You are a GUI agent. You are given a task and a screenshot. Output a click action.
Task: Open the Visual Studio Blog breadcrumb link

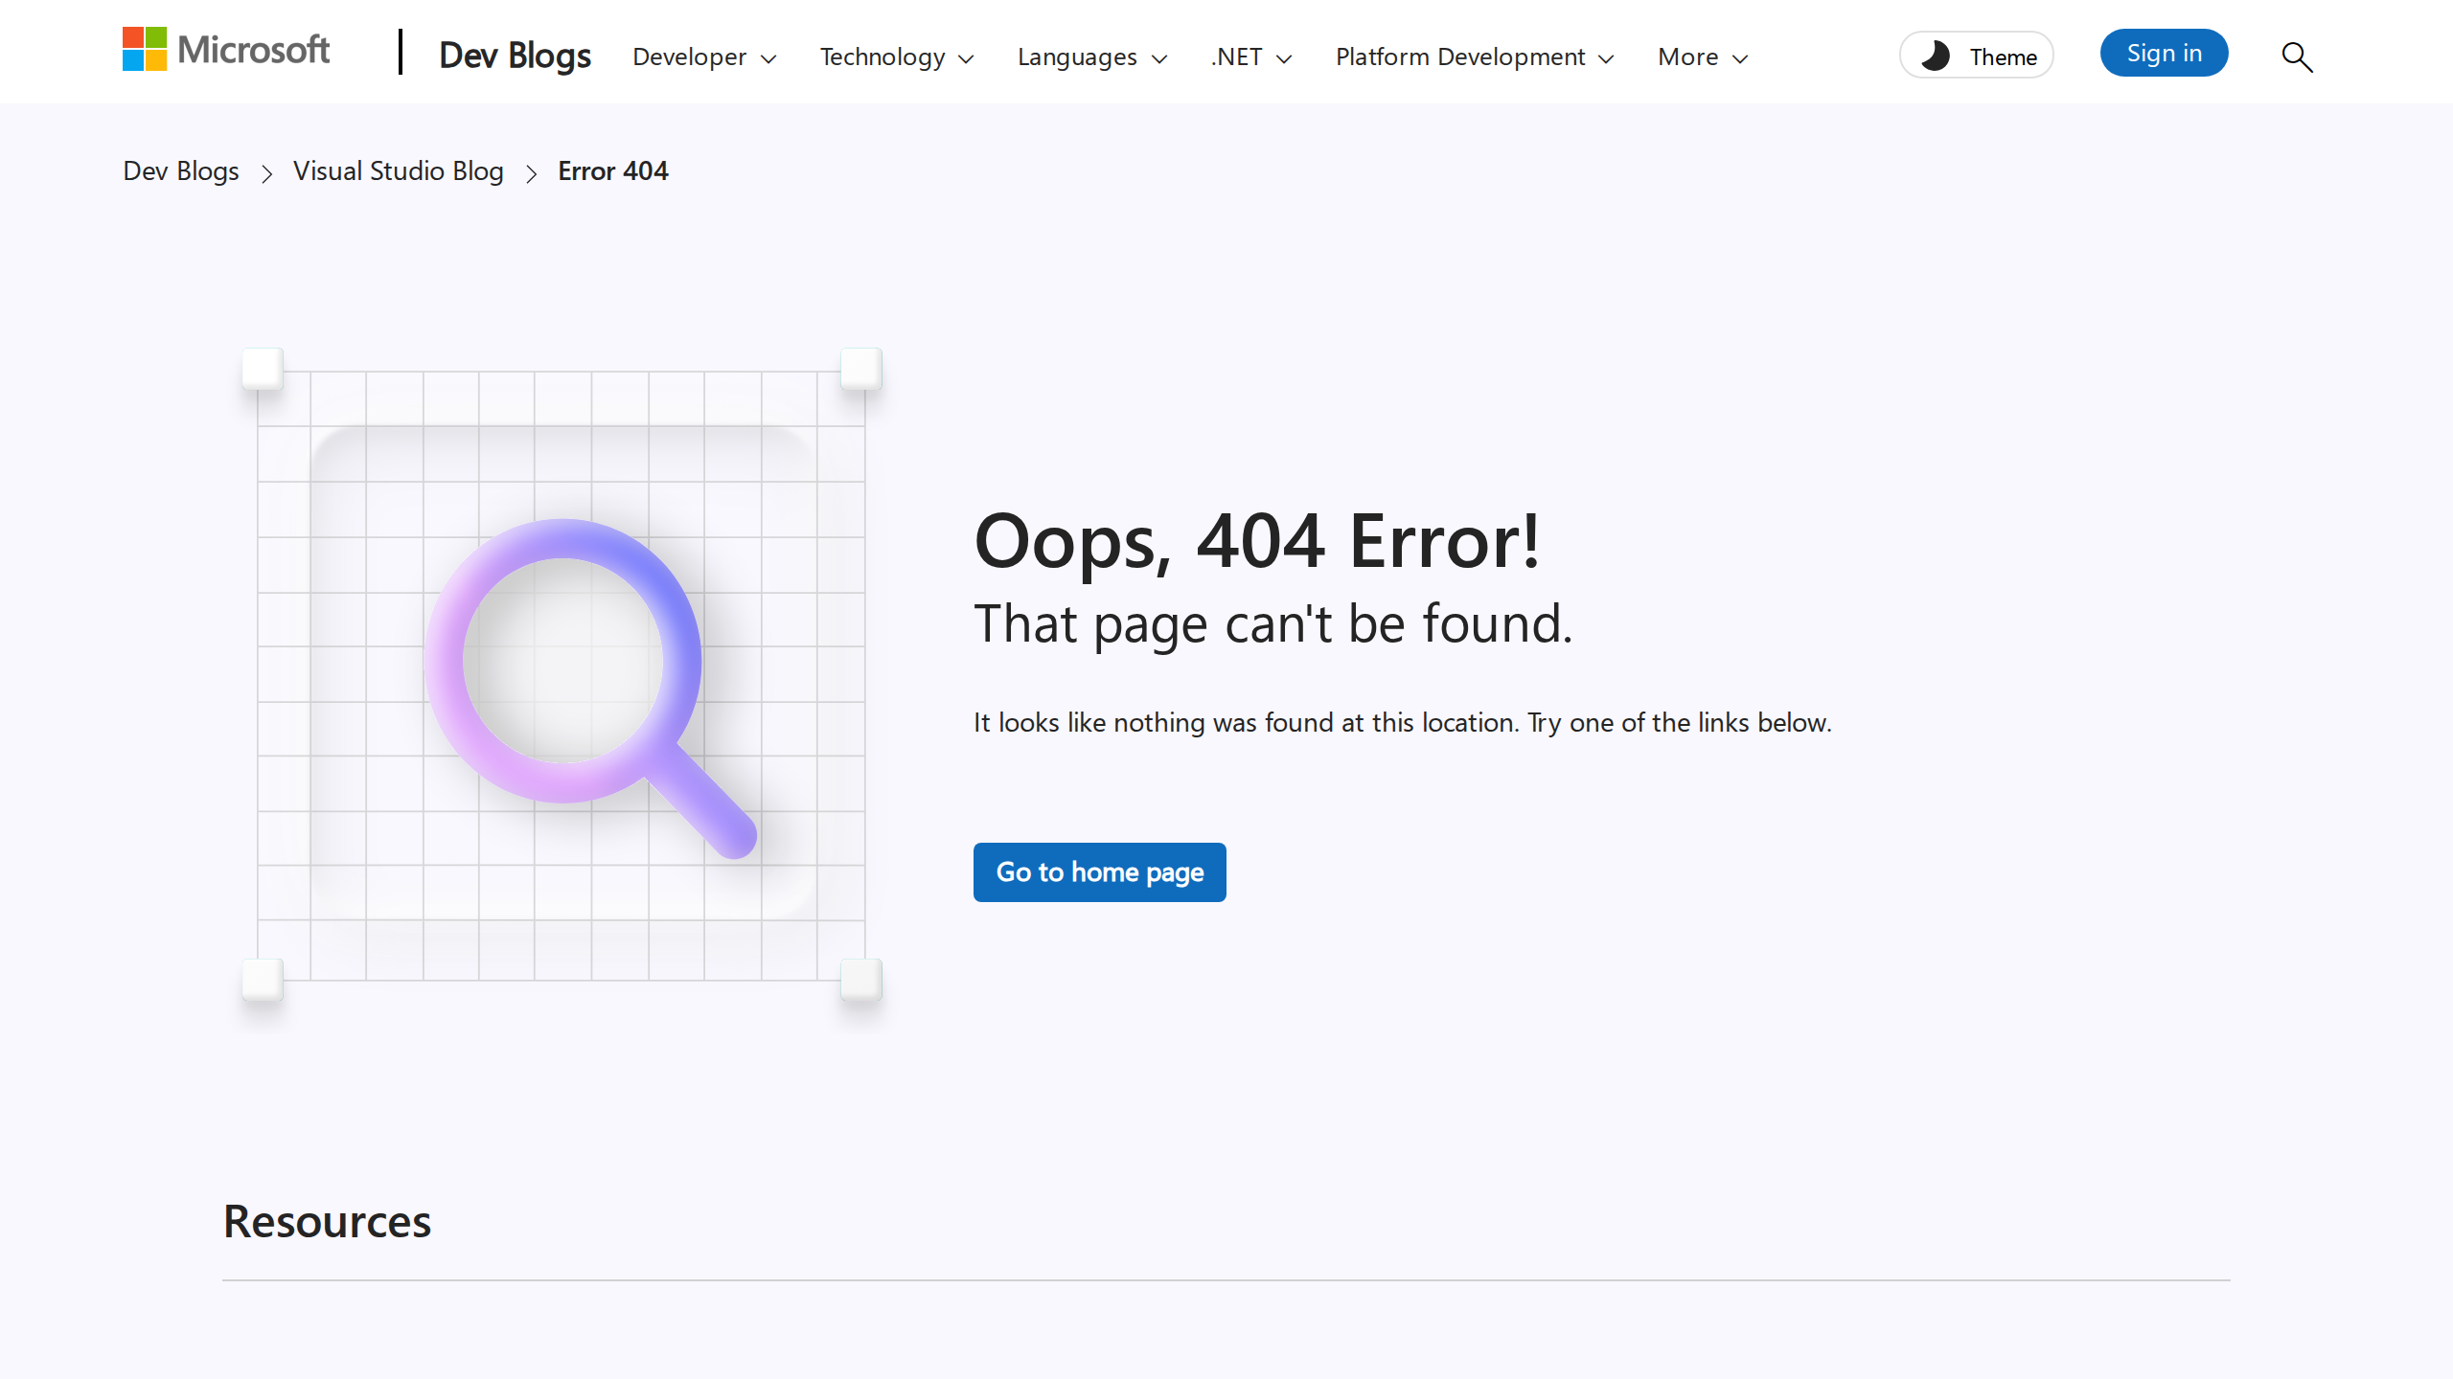point(398,171)
